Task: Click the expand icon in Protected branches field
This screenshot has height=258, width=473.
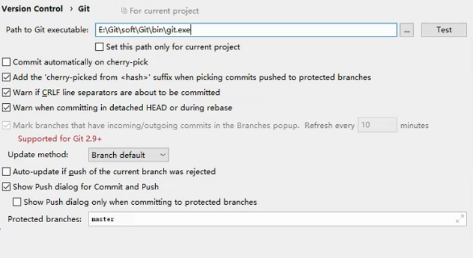Action: coord(460,219)
